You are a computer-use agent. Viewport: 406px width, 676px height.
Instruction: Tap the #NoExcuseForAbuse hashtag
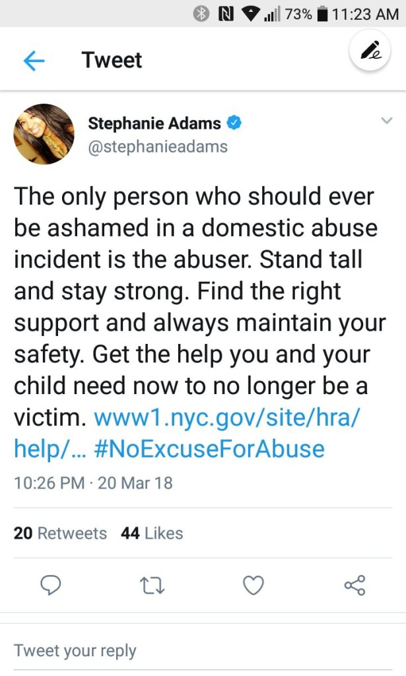point(210,450)
